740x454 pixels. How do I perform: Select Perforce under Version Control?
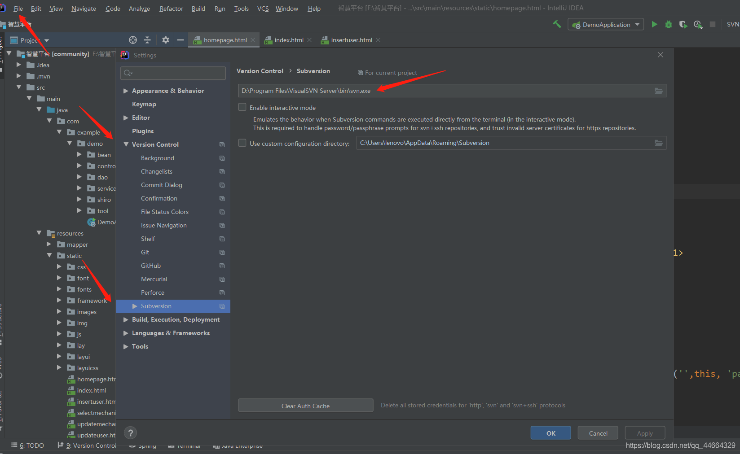[x=153, y=292]
